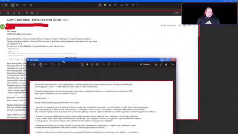This screenshot has width=238, height=134.
Task: Close the front Képmetsző window
Action: (173, 60)
